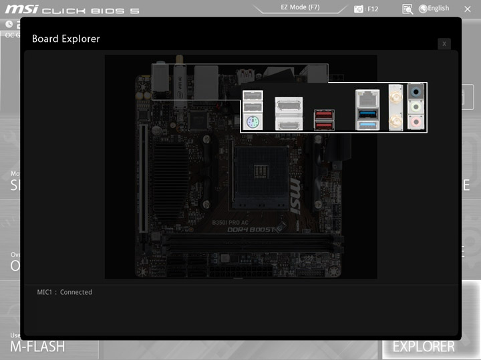Close the Board Explorer dialog
This screenshot has width=481, height=360.
tap(444, 44)
